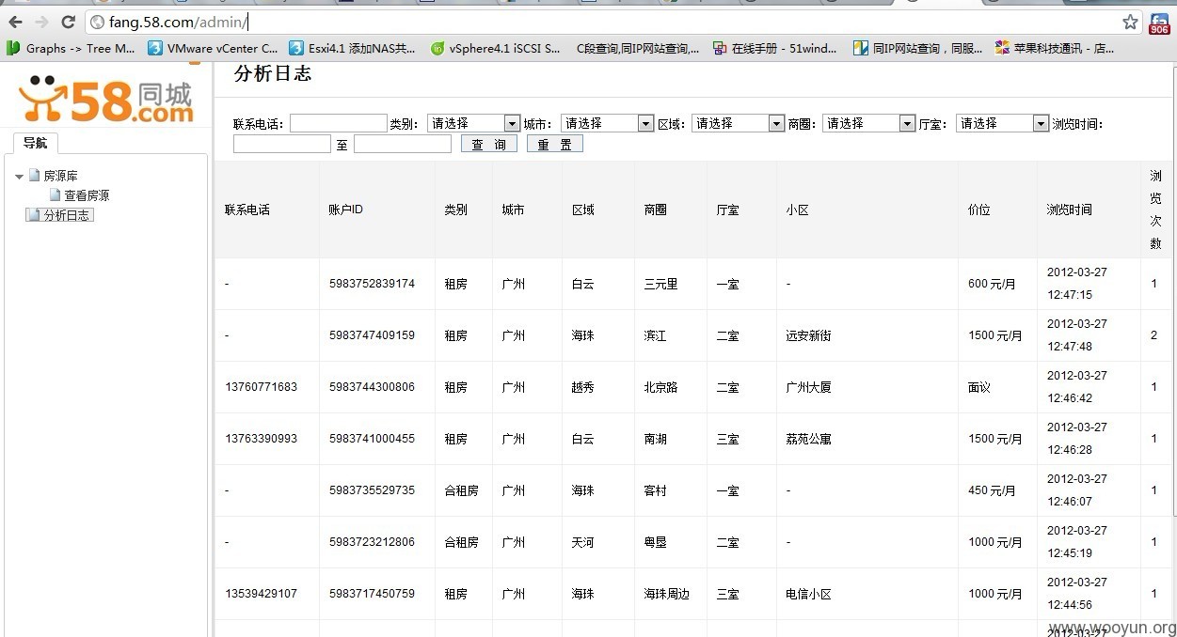The image size is (1177, 637).
Task: Click phone number 13760771683
Action: pos(262,387)
